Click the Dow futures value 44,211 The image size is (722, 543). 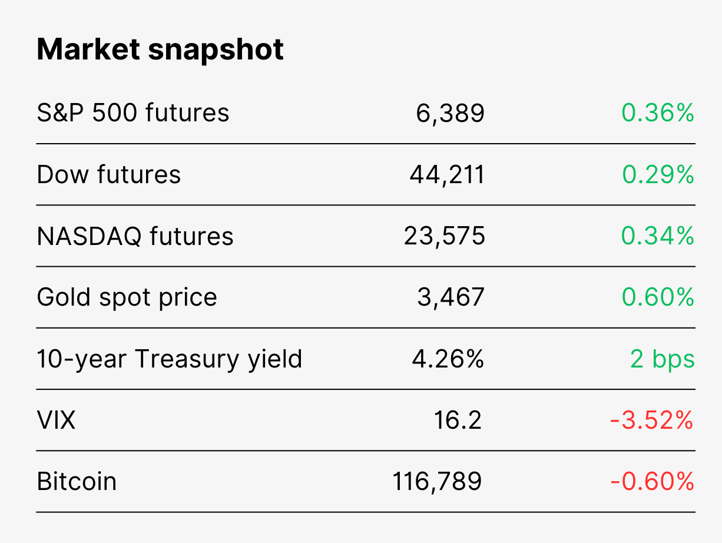448,176
